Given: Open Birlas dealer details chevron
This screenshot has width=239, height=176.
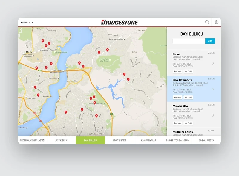Looking at the screenshot, I should 213,63.
